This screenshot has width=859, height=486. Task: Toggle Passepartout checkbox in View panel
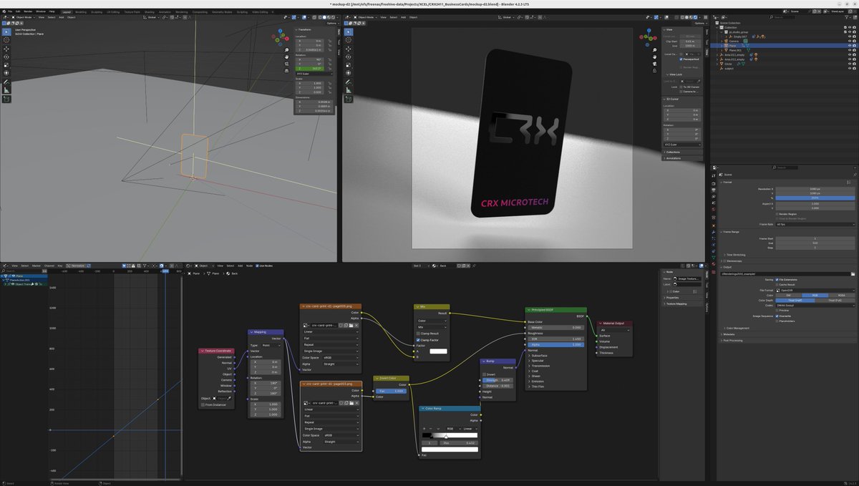coord(681,59)
